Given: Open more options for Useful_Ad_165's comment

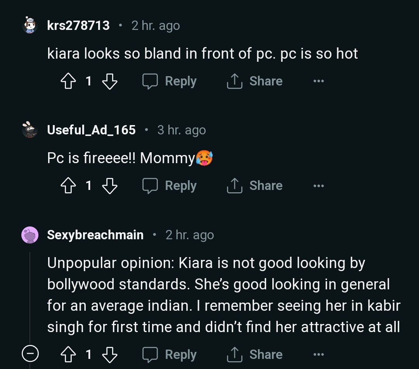Looking at the screenshot, I should coord(318,186).
